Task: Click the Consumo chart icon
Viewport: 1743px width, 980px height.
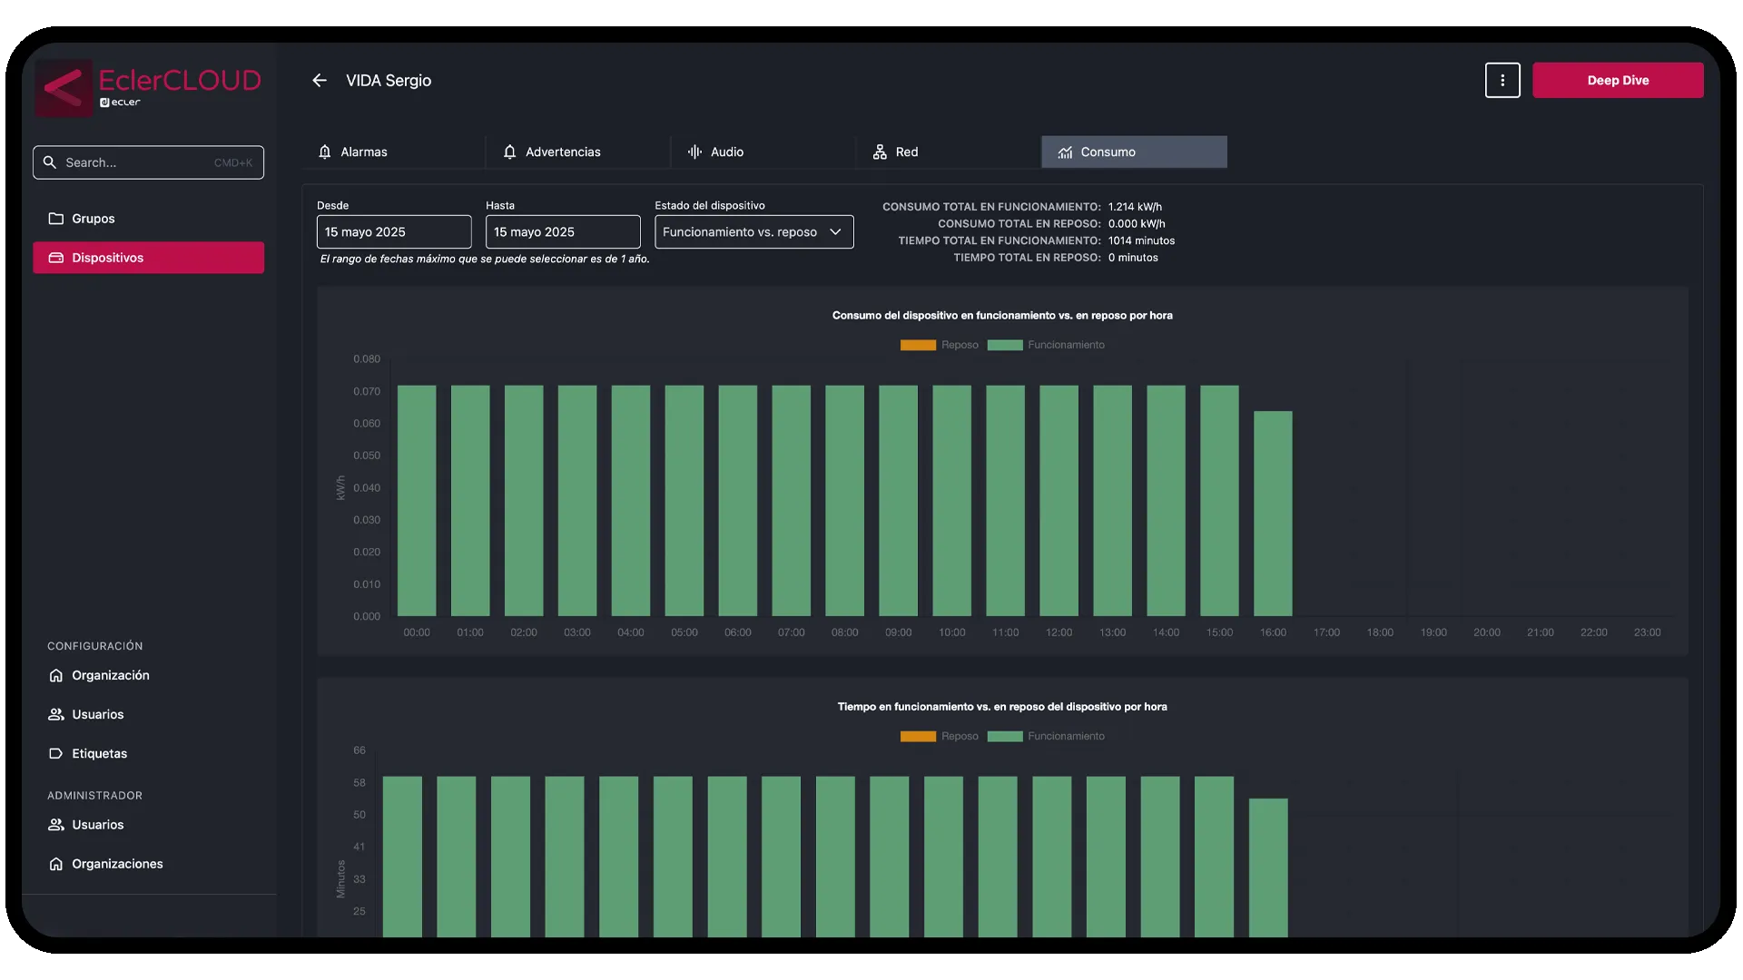Action: [x=1064, y=152]
